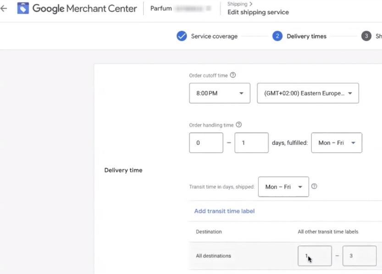The height and width of the screenshot is (274, 382).
Task: Click the Service coverage checkmark step icon
Action: coord(182,36)
